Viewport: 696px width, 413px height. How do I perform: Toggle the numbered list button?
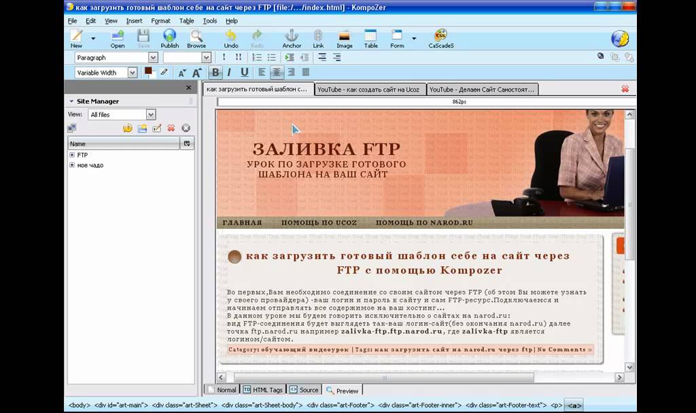tap(256, 57)
